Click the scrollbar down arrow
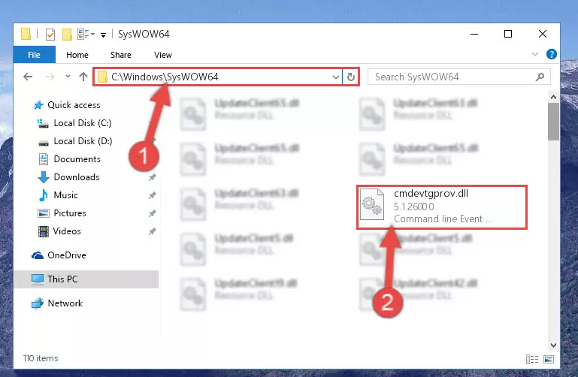Screen dimensions: 578x377 (553, 345)
